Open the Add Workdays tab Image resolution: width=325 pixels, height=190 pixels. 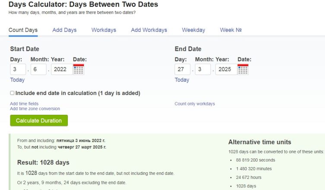click(149, 30)
